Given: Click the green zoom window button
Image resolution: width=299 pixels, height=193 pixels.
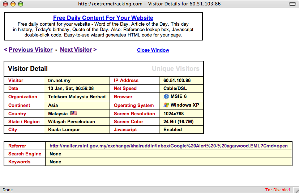Looking at the screenshot, I should (21, 4).
